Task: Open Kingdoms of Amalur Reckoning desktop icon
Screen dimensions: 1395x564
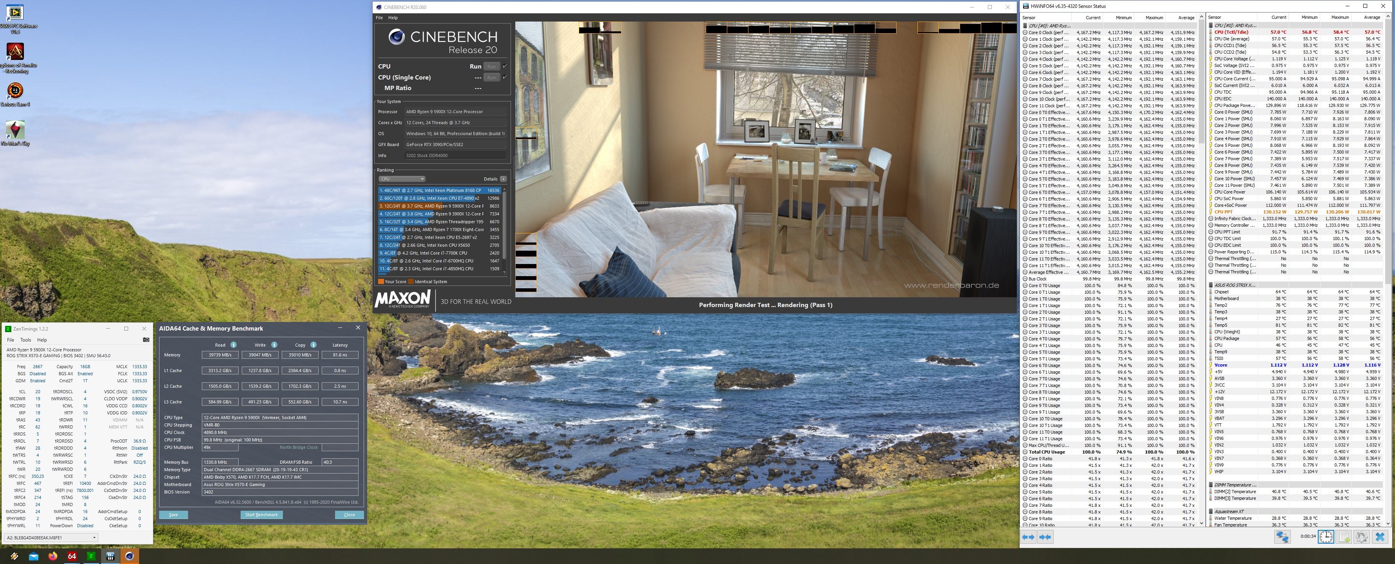Action: tap(15, 57)
